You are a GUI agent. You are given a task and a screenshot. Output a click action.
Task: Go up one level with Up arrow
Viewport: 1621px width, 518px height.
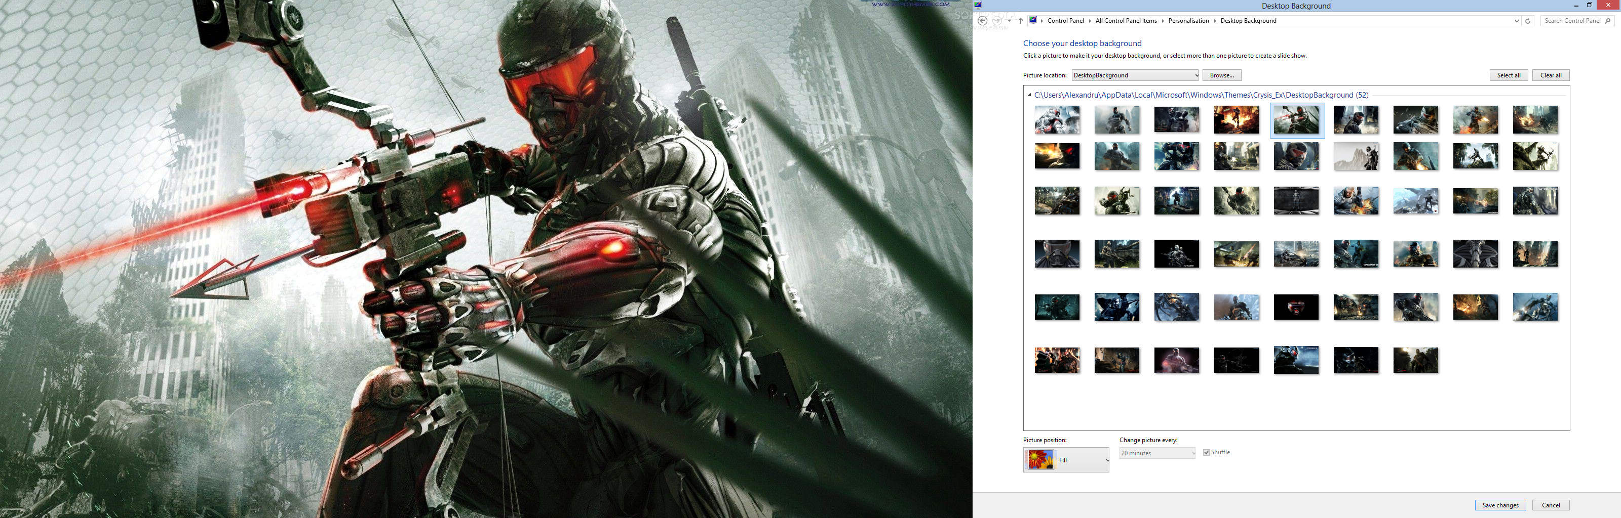1021,21
